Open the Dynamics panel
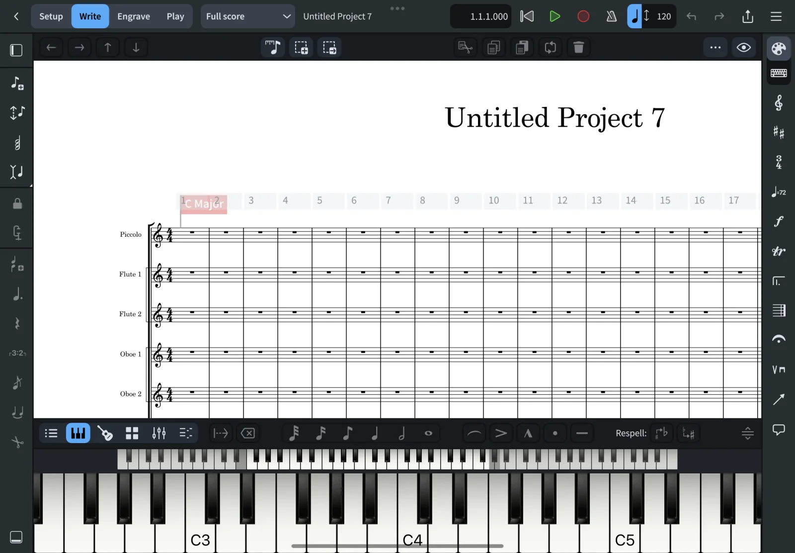 [779, 221]
